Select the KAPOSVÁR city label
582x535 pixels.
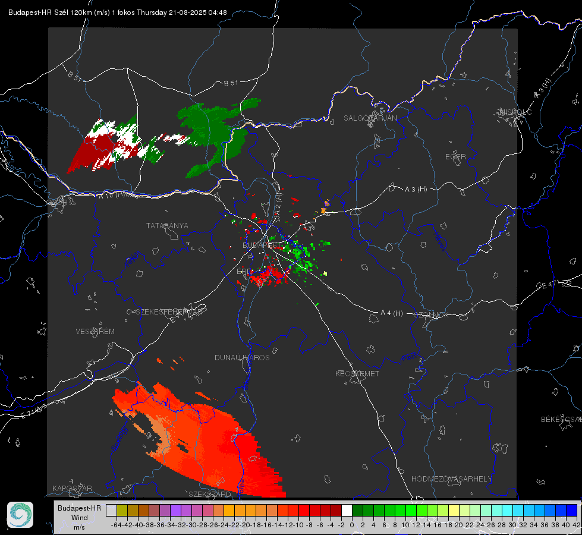[72, 488]
